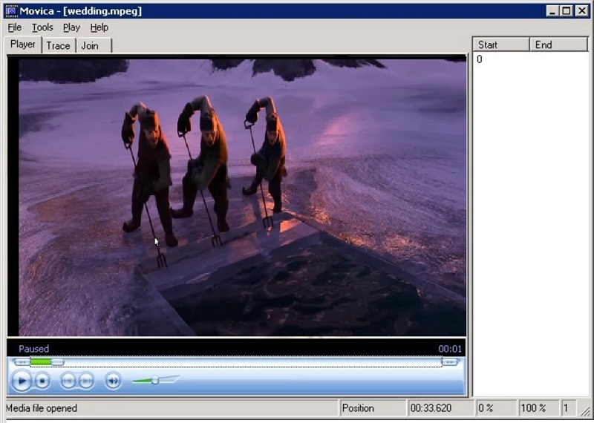
Task: Open the Help menu
Action: point(99,27)
